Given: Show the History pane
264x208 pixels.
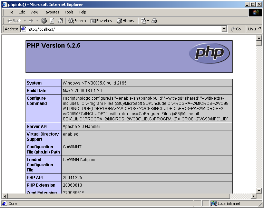Looking at the screenshot, I should [126, 21].
